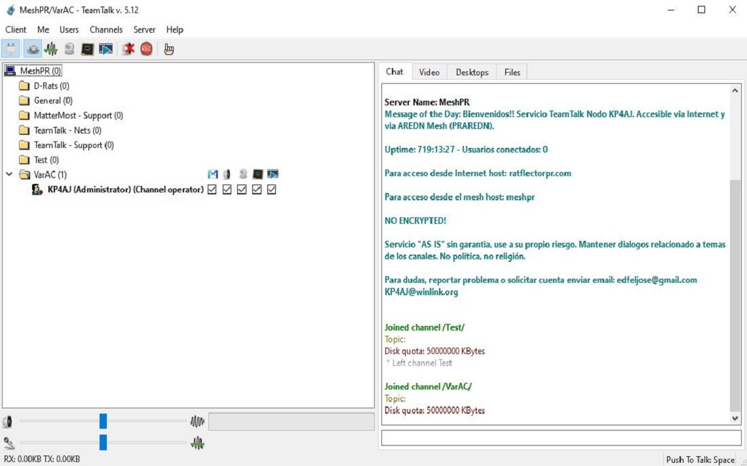Enable desktop sharing from the toolbar monitor icon

87,48
